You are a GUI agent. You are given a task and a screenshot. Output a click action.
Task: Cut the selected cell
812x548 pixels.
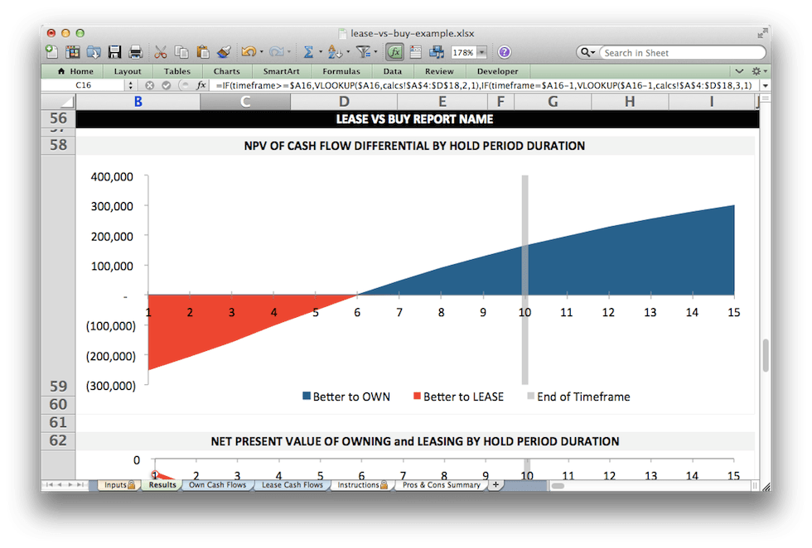coord(161,51)
